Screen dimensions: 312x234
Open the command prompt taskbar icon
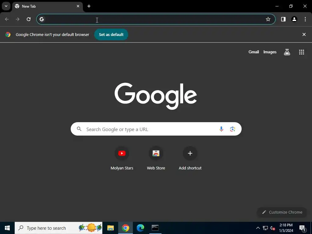[x=155, y=228]
